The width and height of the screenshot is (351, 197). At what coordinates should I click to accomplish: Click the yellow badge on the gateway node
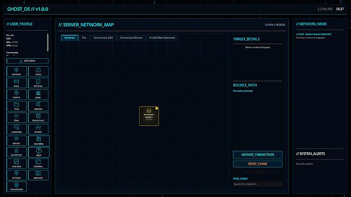pyautogui.click(x=157, y=108)
